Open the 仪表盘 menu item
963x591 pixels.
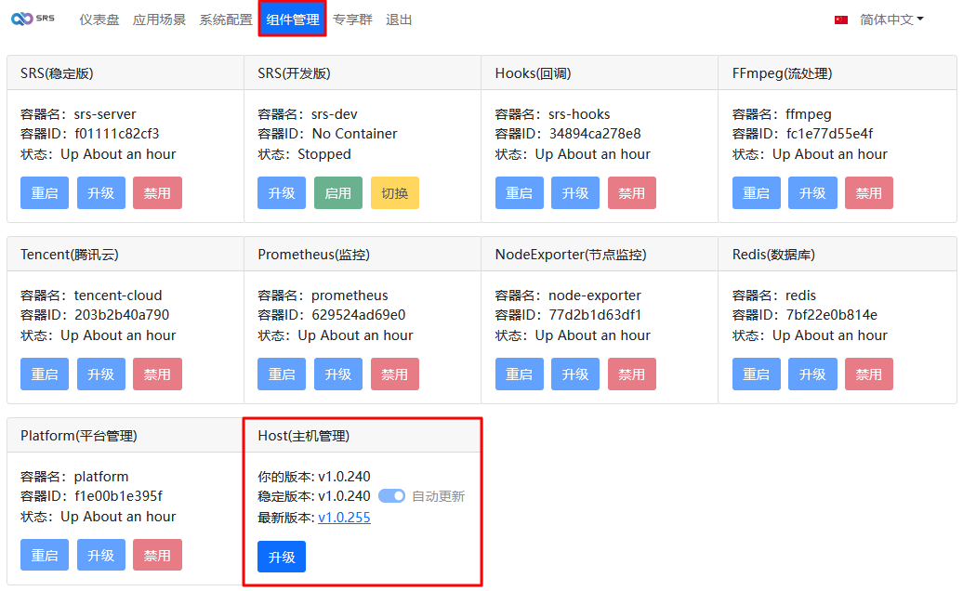[99, 20]
